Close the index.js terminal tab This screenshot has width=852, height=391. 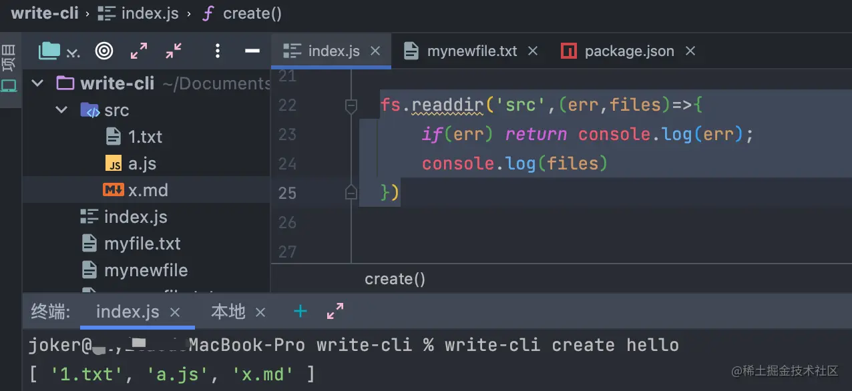pyautogui.click(x=175, y=312)
